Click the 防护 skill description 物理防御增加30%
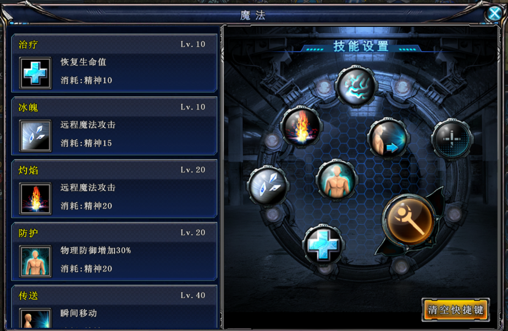The height and width of the screenshot is (331, 508). (96, 250)
